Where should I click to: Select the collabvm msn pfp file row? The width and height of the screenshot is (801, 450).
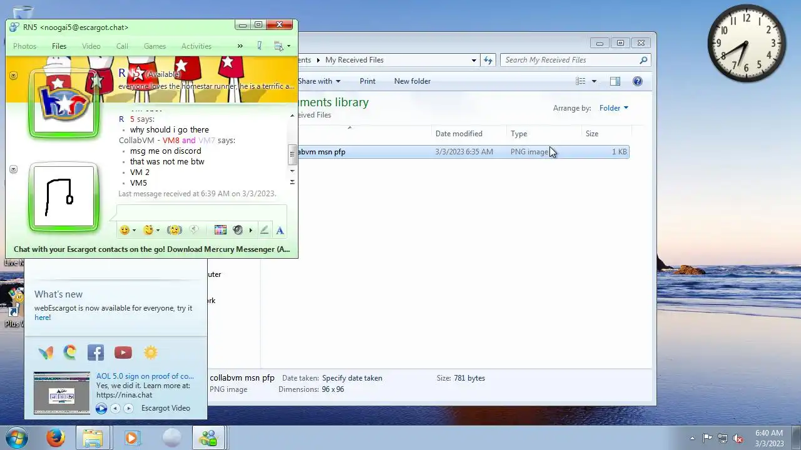pyautogui.click(x=463, y=152)
